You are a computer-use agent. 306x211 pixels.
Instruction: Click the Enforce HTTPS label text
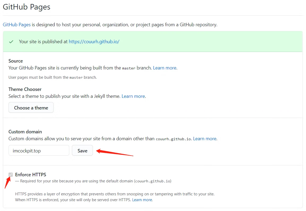[31, 175]
